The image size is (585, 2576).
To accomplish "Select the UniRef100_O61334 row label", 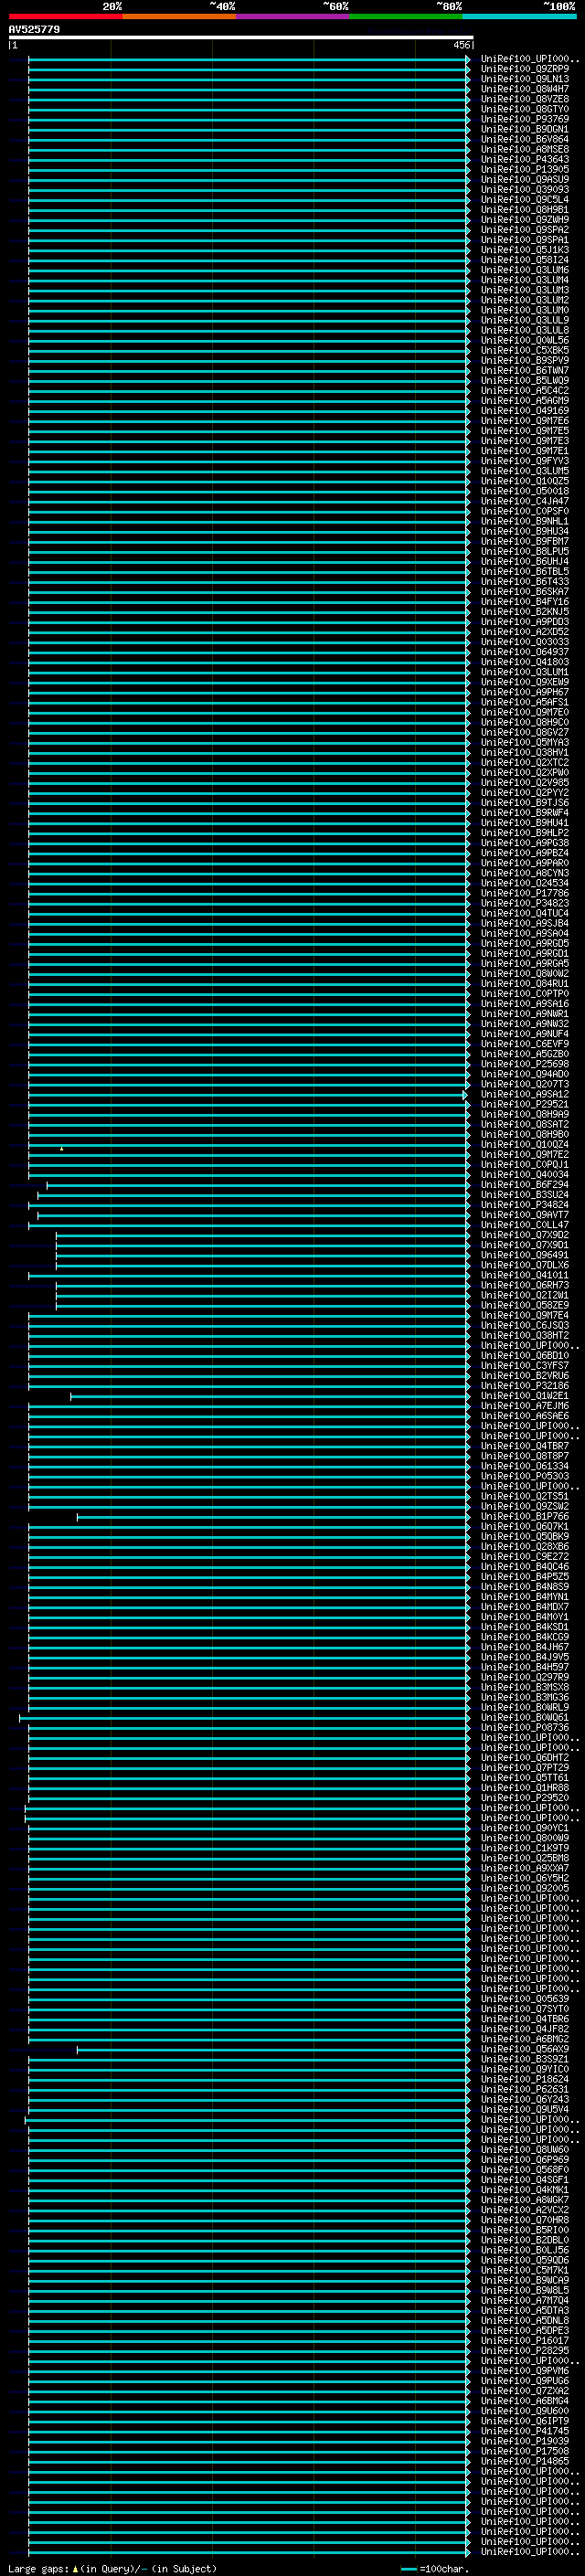I will [x=525, y=1466].
